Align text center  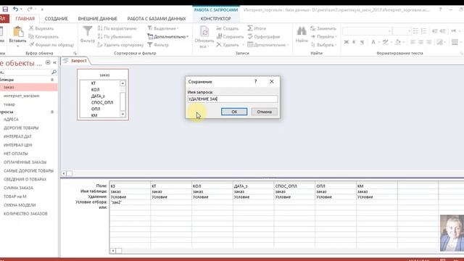(420, 42)
